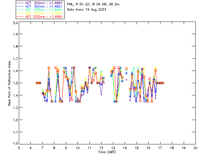Click the 1.7 y-axis tick label

tap(15, 59)
